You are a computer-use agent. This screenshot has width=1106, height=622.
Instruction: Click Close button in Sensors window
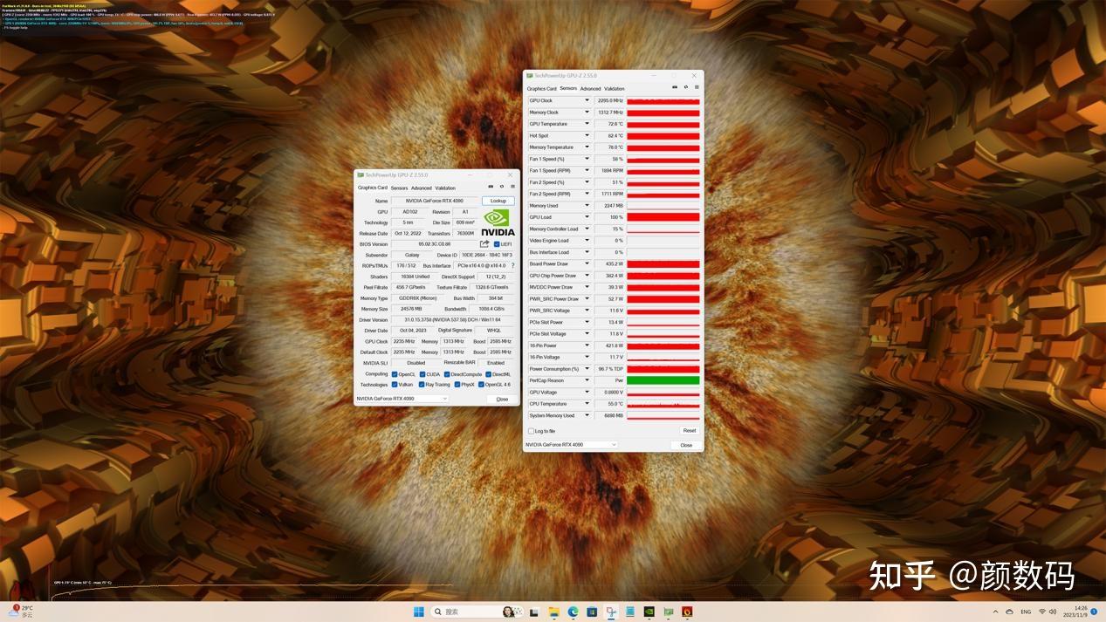(686, 445)
